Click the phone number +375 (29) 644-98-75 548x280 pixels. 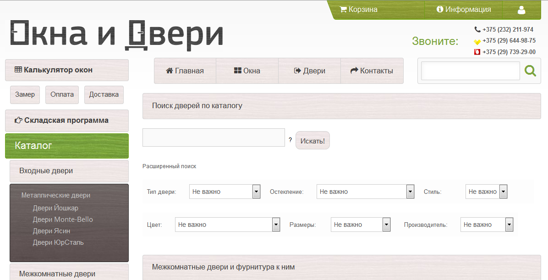pyautogui.click(x=509, y=41)
